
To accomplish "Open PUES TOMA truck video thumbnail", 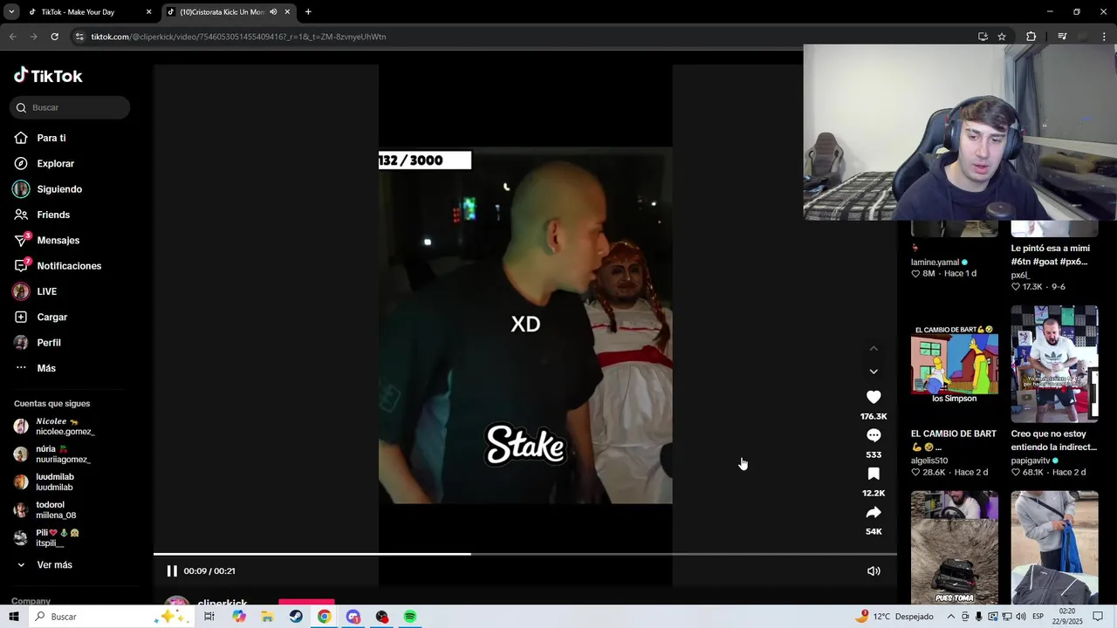I will click(x=955, y=547).
